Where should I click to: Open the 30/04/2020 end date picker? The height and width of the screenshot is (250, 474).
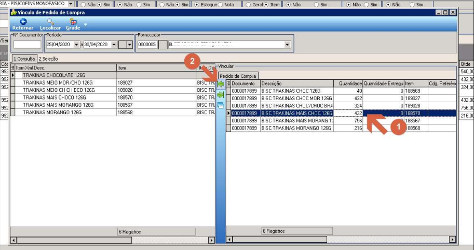point(114,45)
